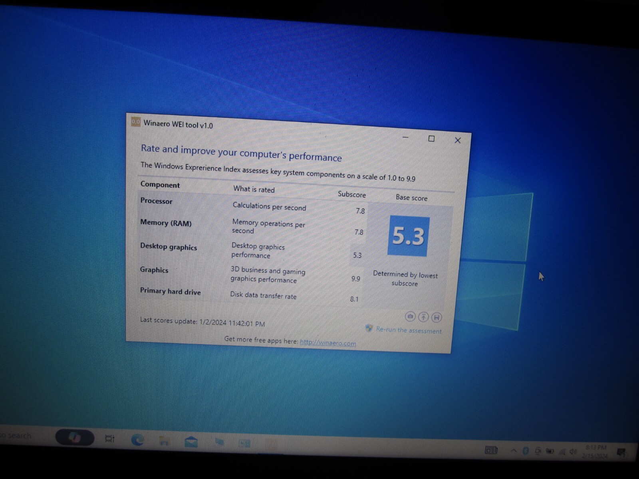Open File Explorer from the taskbar
Screen dimensions: 639x479
coord(164,441)
